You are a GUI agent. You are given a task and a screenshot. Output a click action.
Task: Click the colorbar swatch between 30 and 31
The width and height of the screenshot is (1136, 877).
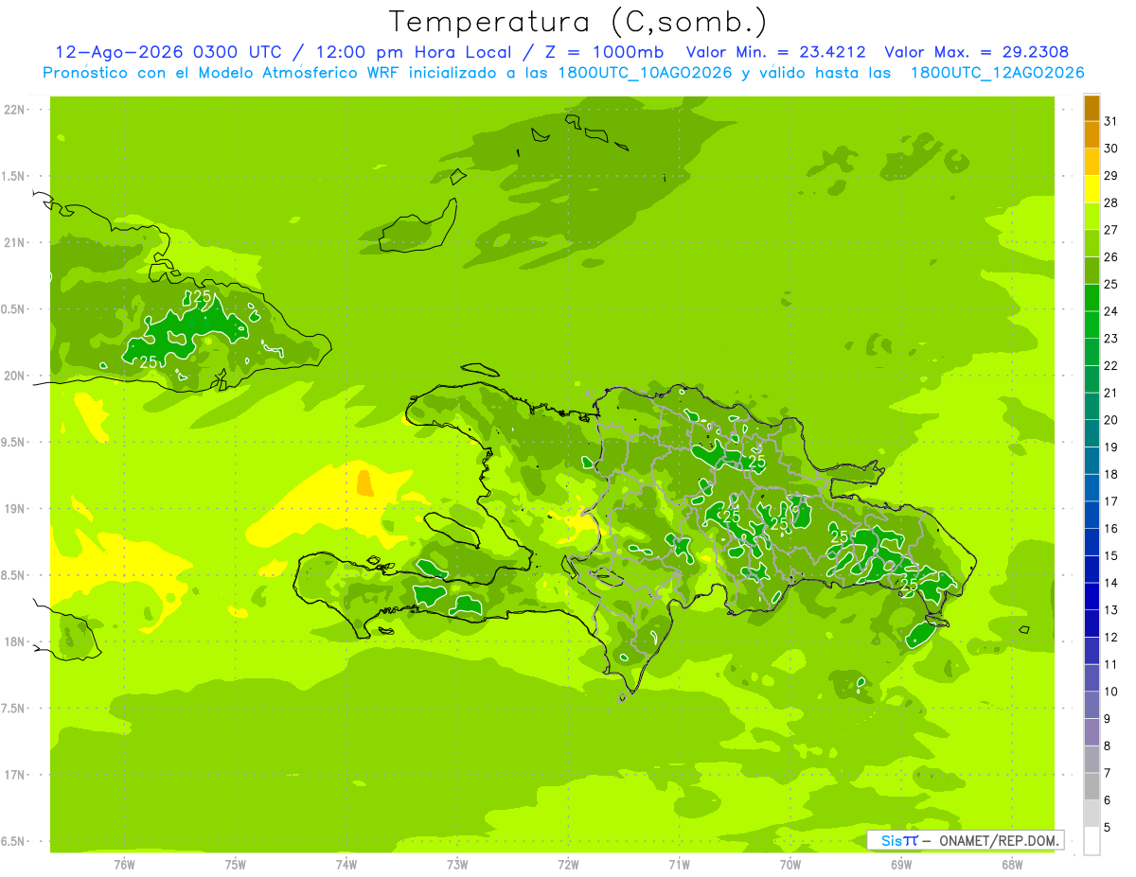[x=1092, y=135]
